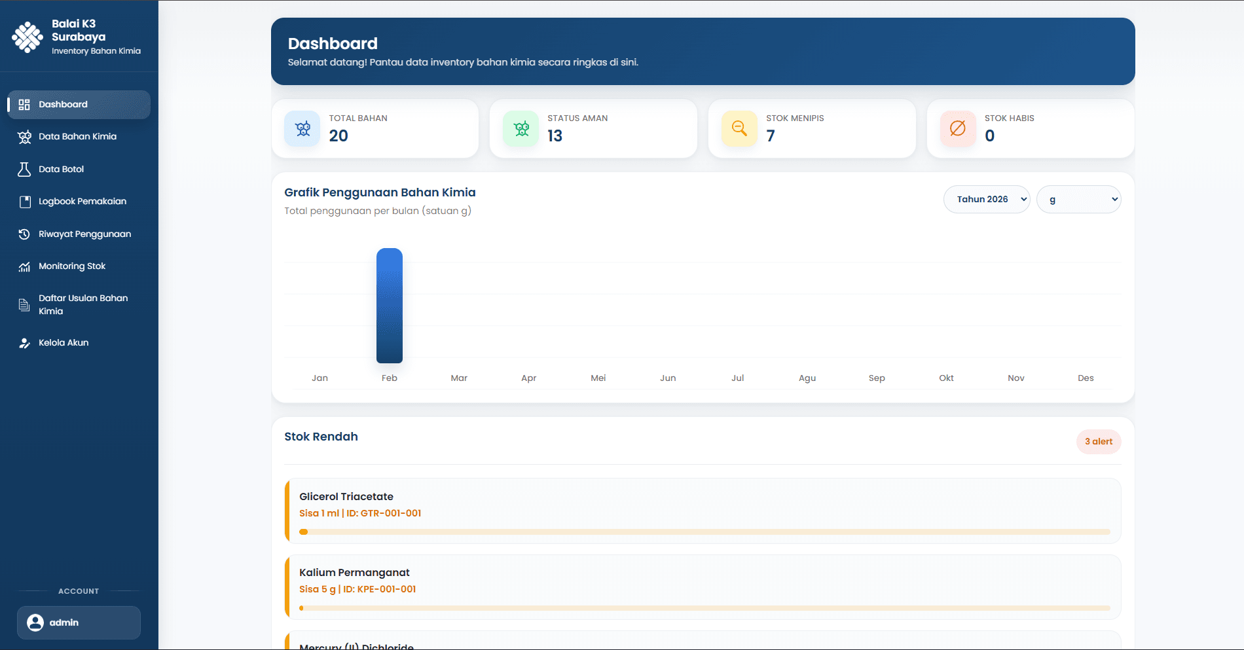Open Monitoring Stok page
Image resolution: width=1244 pixels, height=650 pixels.
pos(79,266)
